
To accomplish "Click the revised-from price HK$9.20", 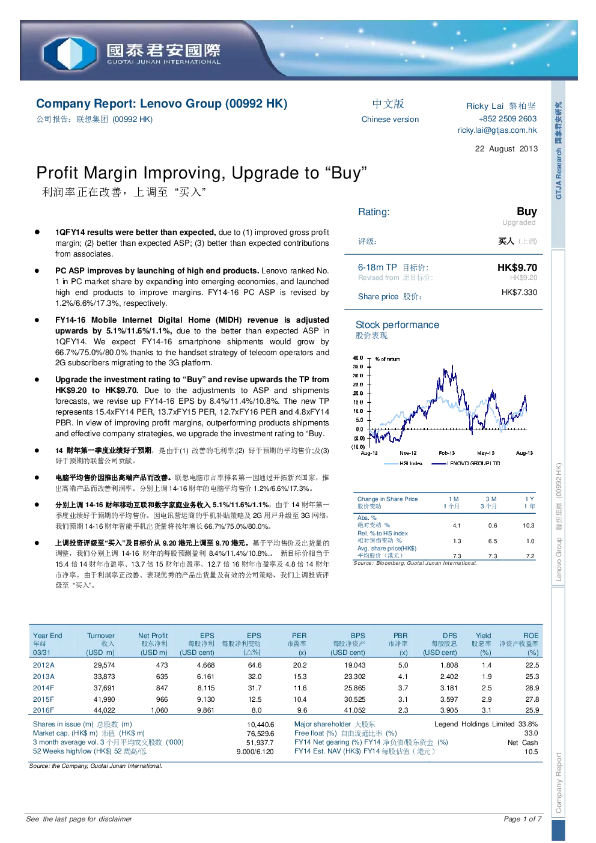I will coord(523,278).
